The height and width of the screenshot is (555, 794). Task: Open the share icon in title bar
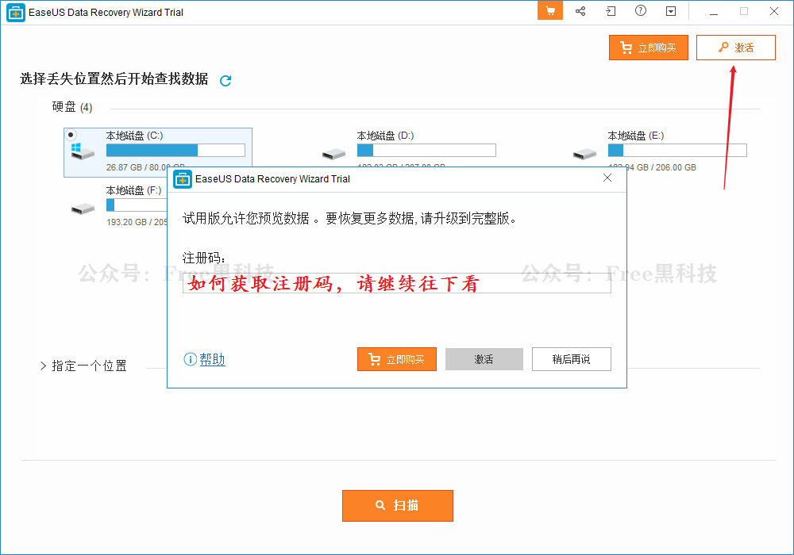pyautogui.click(x=580, y=11)
